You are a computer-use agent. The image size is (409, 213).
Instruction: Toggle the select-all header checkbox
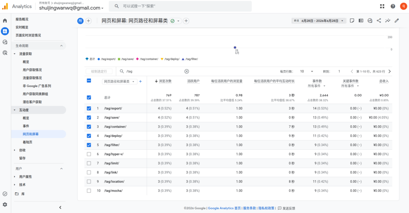coord(89,81)
